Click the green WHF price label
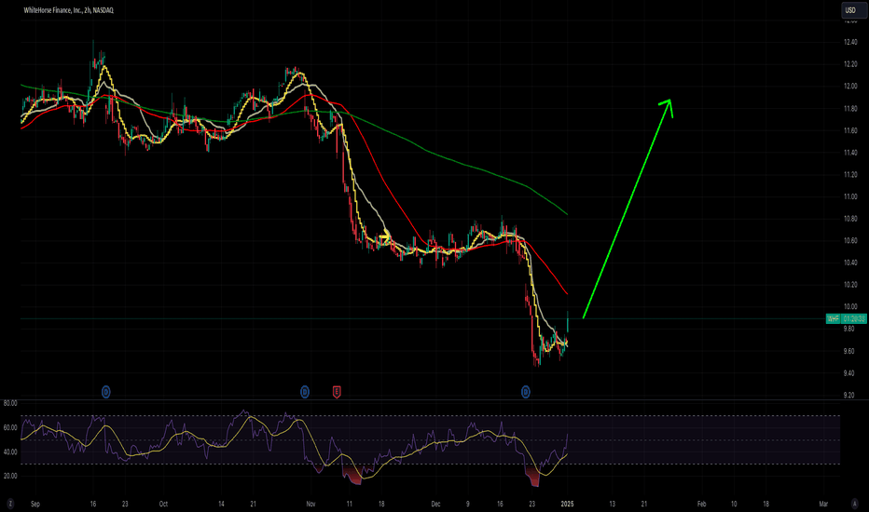869x512 pixels. (833, 318)
